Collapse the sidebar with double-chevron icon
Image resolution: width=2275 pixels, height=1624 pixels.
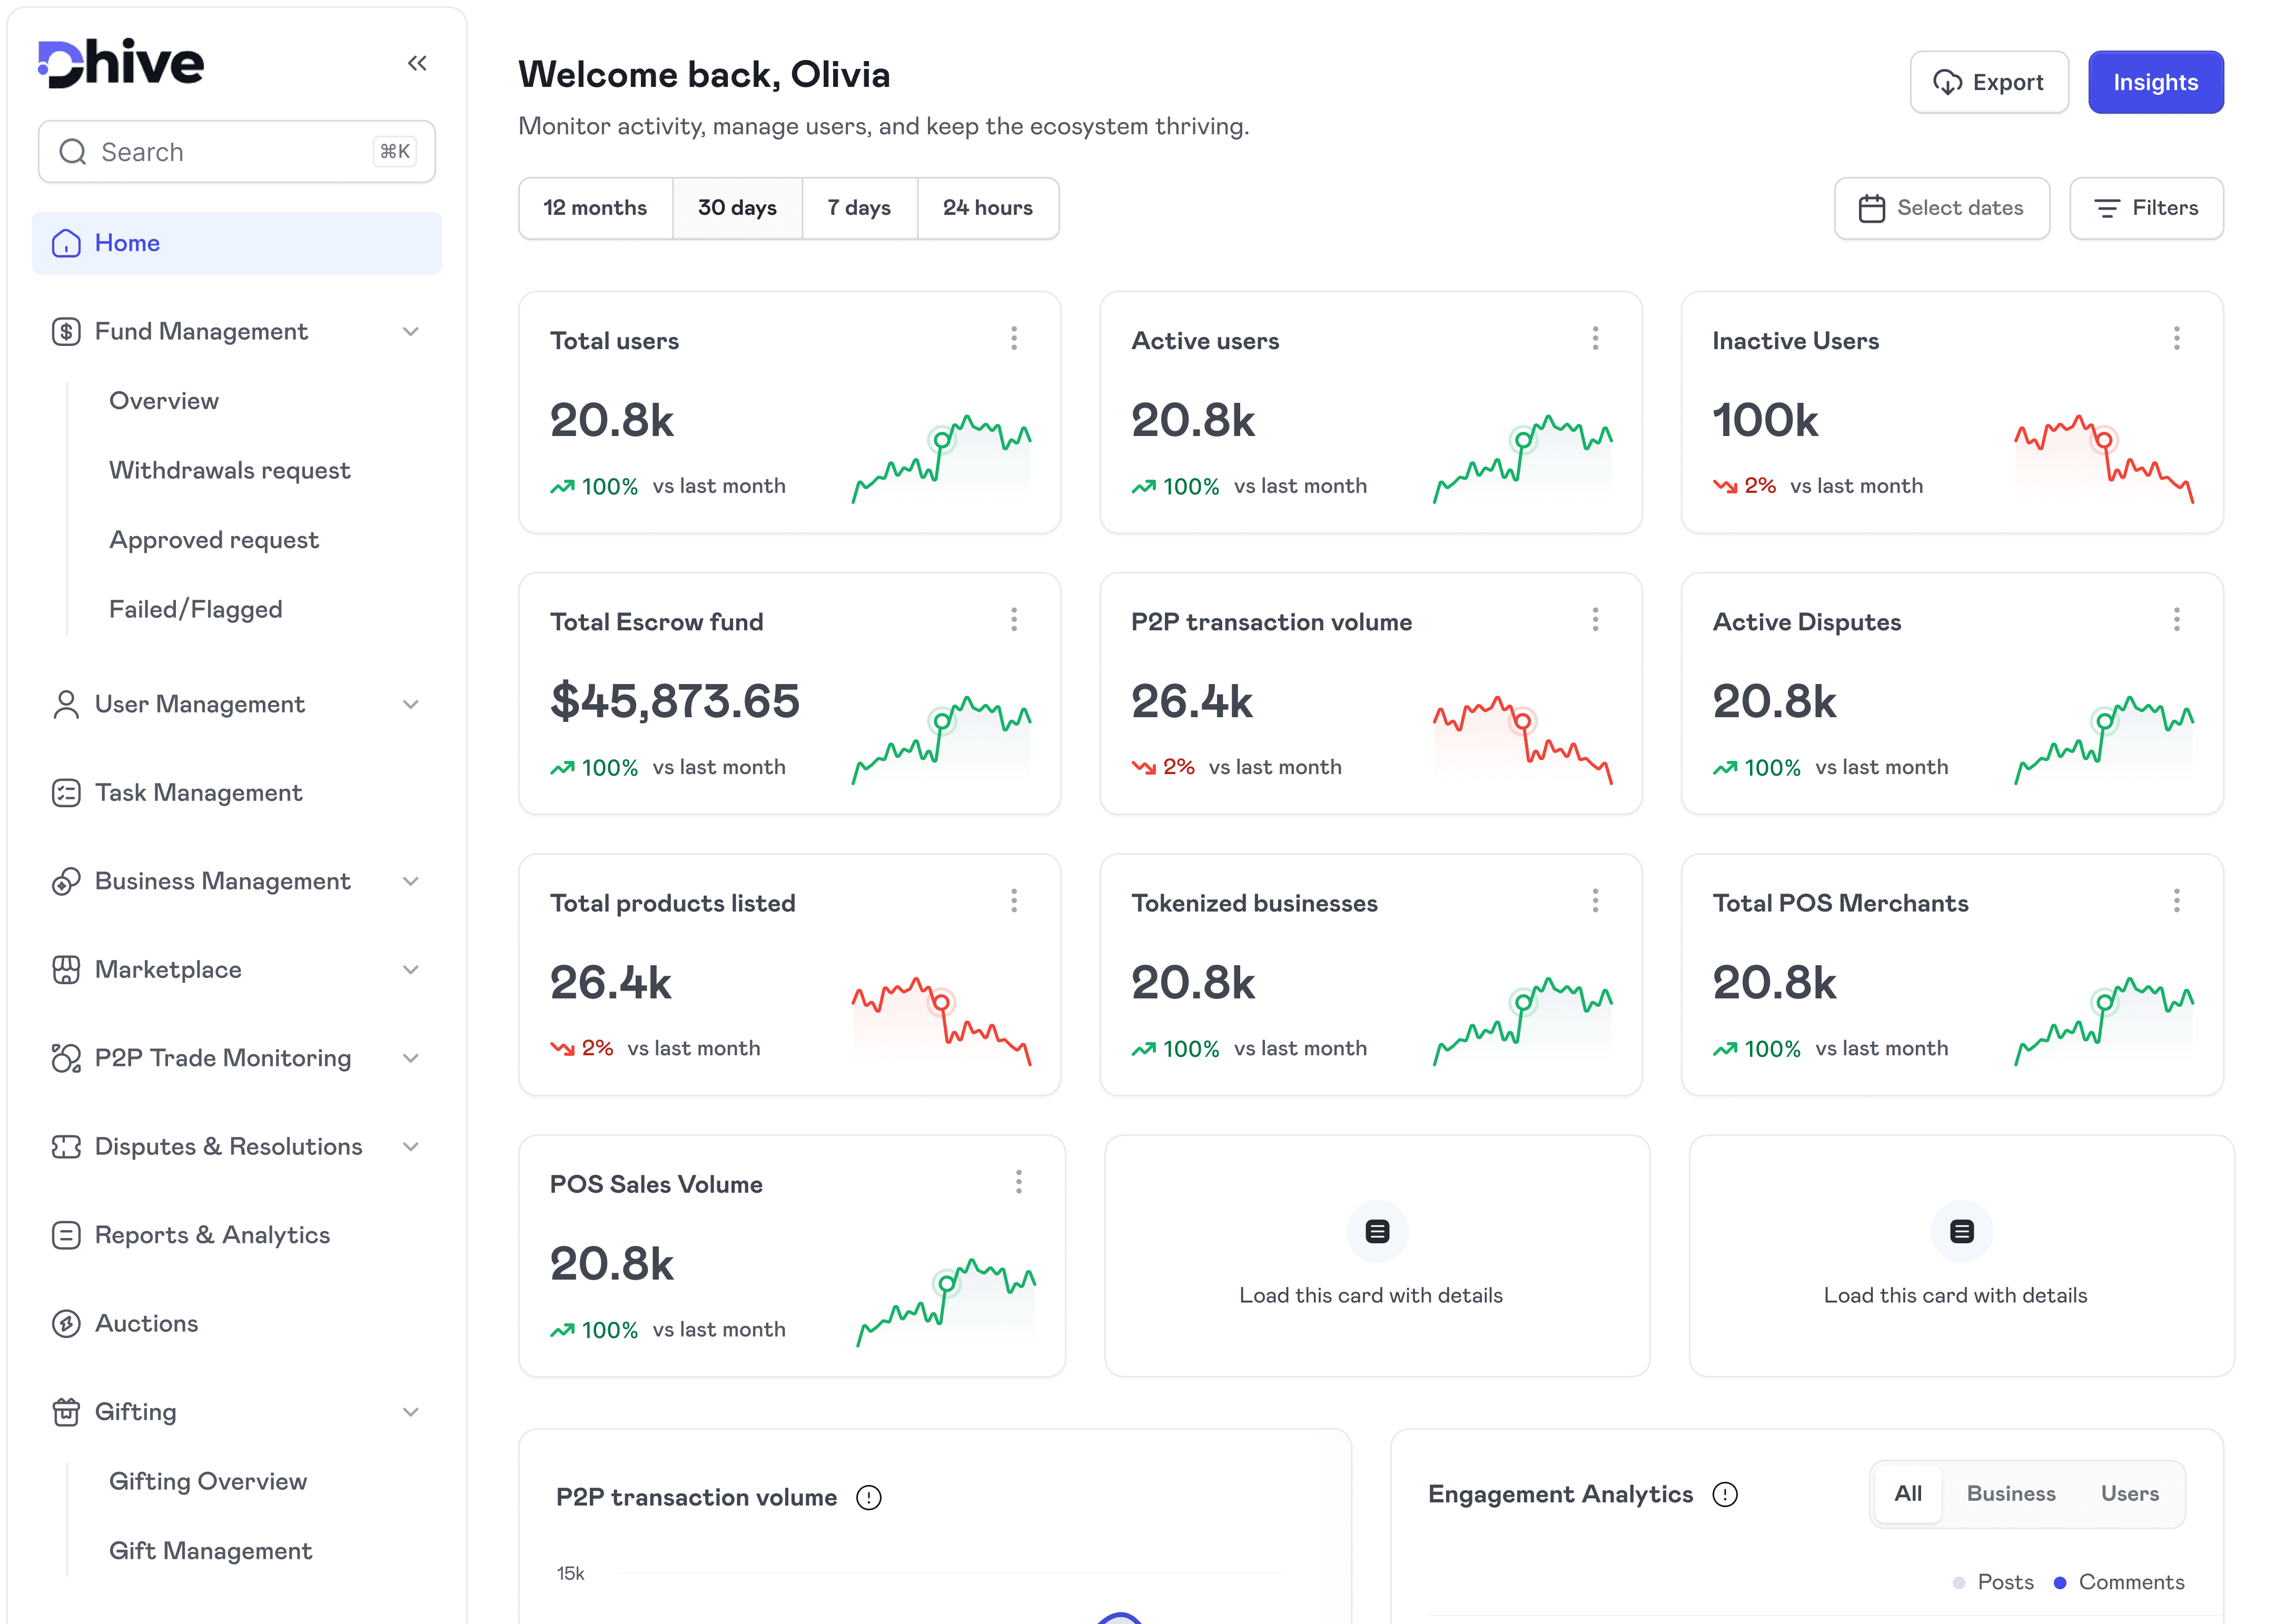(x=417, y=64)
